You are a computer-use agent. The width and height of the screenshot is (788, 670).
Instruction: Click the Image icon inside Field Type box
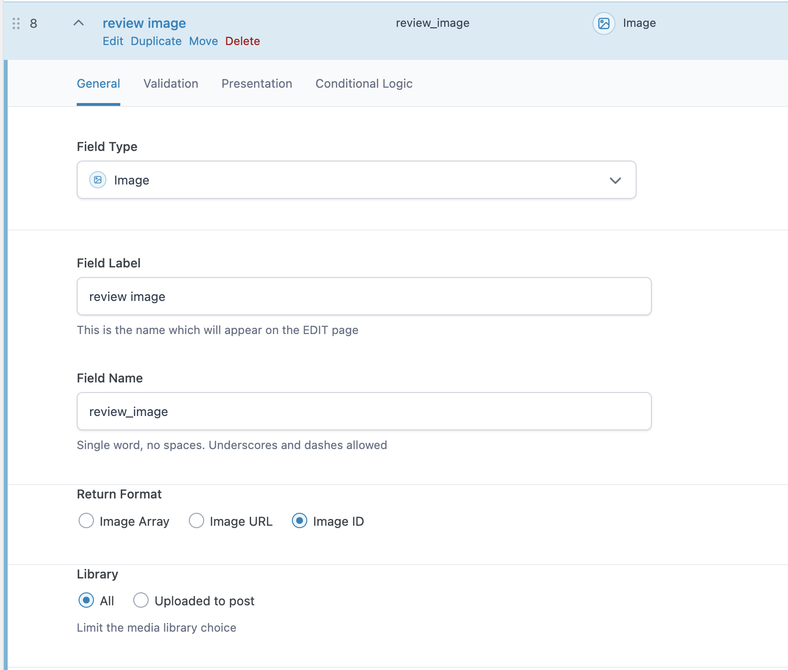click(98, 180)
